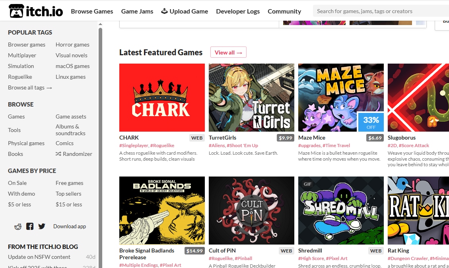
Task: Click Browse all tags link
Action: (30, 87)
